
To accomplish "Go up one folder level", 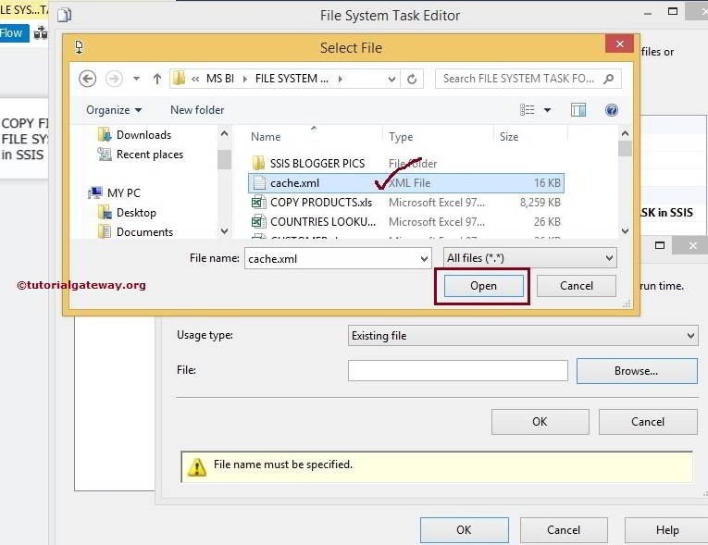I will [156, 79].
